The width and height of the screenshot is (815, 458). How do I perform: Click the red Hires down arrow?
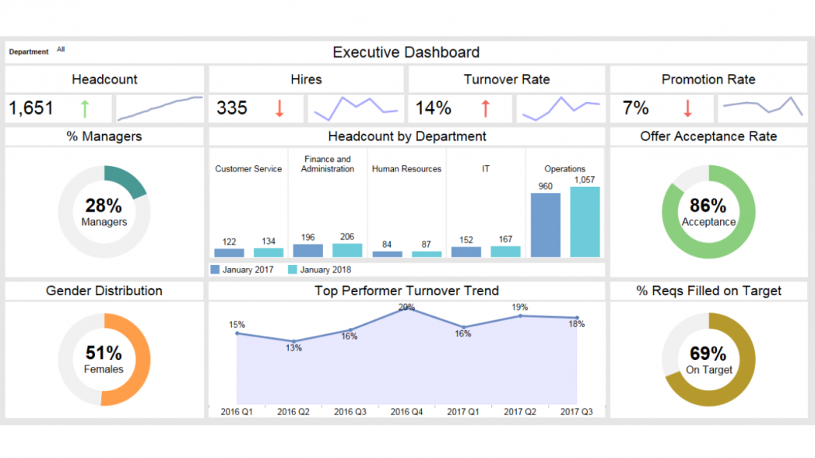tap(279, 108)
